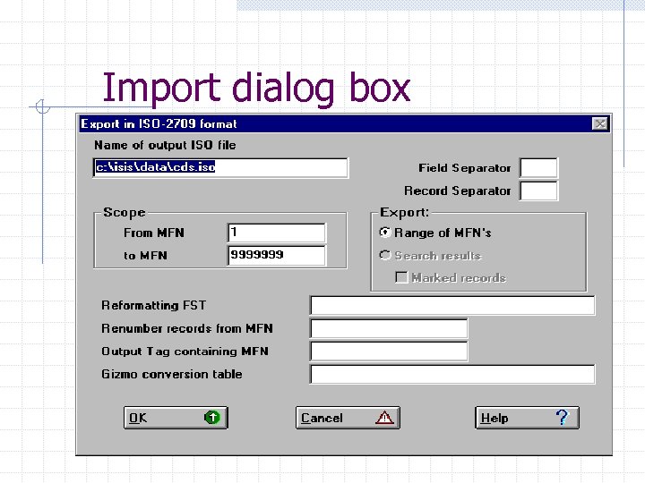Screen dimensions: 645x483
Task: Click the Renumber records from MFN label
Action: [187, 328]
